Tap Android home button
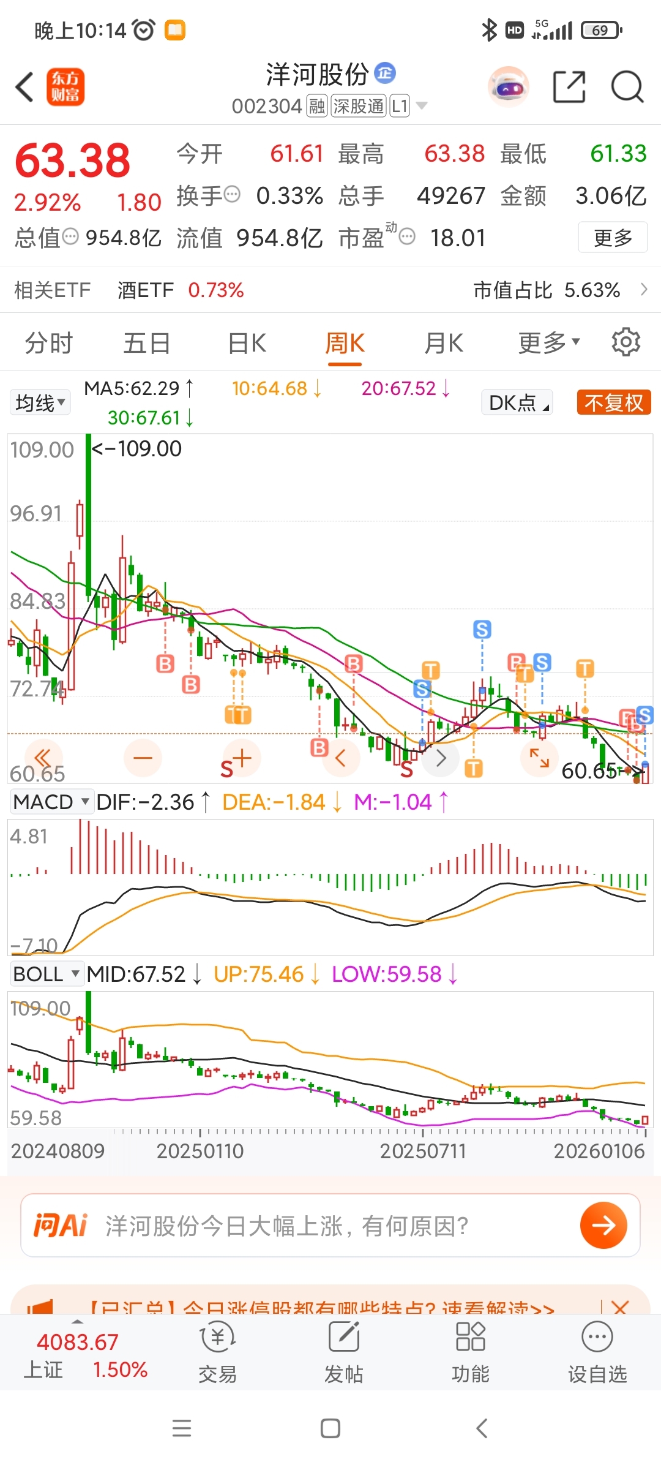 coord(330,1428)
